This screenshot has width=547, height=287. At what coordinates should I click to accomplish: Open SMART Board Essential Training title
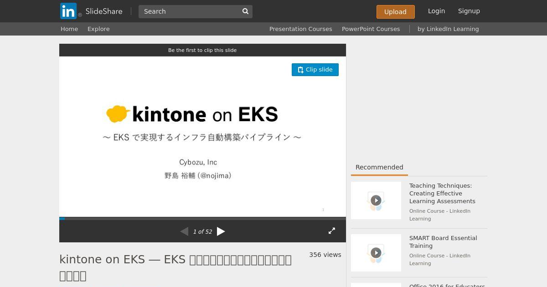click(x=443, y=242)
